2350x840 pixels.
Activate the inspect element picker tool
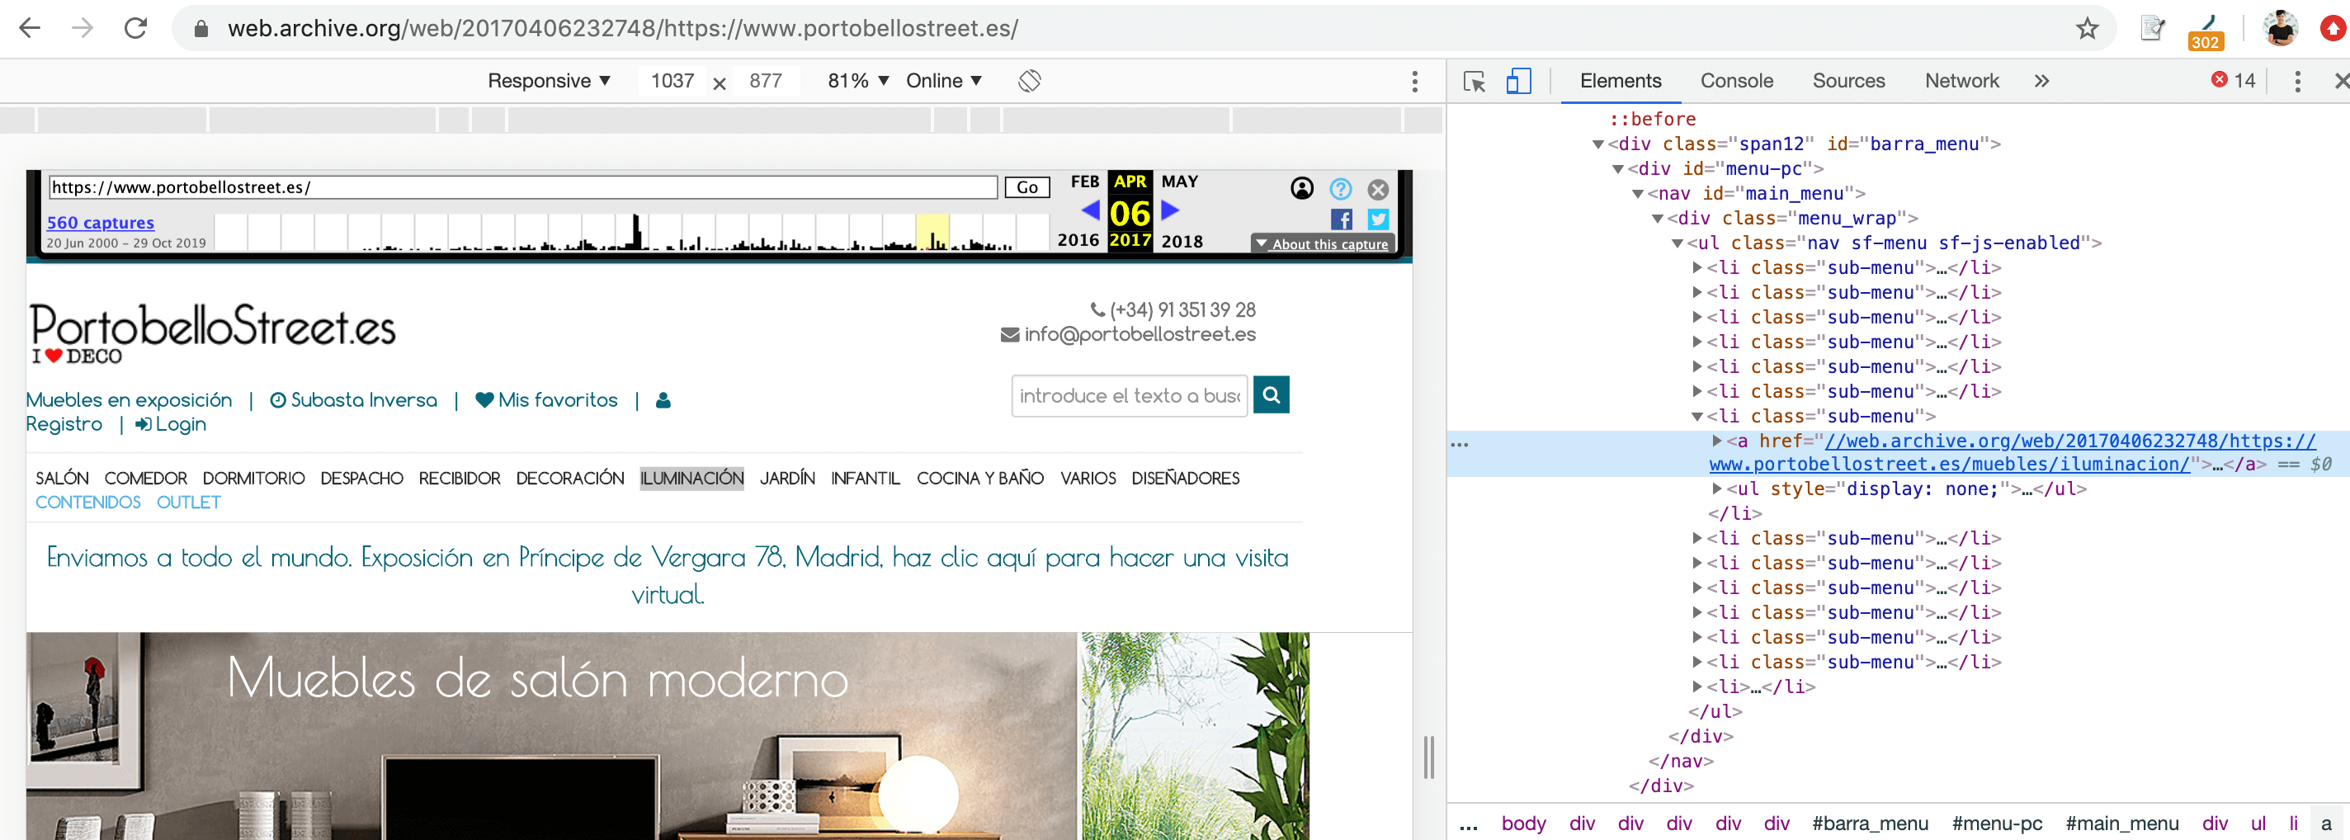1475,81
